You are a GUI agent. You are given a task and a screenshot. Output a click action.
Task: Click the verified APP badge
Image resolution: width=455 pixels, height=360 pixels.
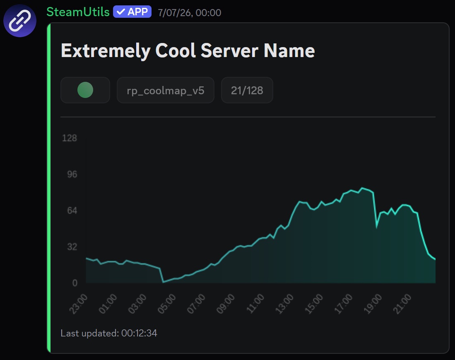132,12
